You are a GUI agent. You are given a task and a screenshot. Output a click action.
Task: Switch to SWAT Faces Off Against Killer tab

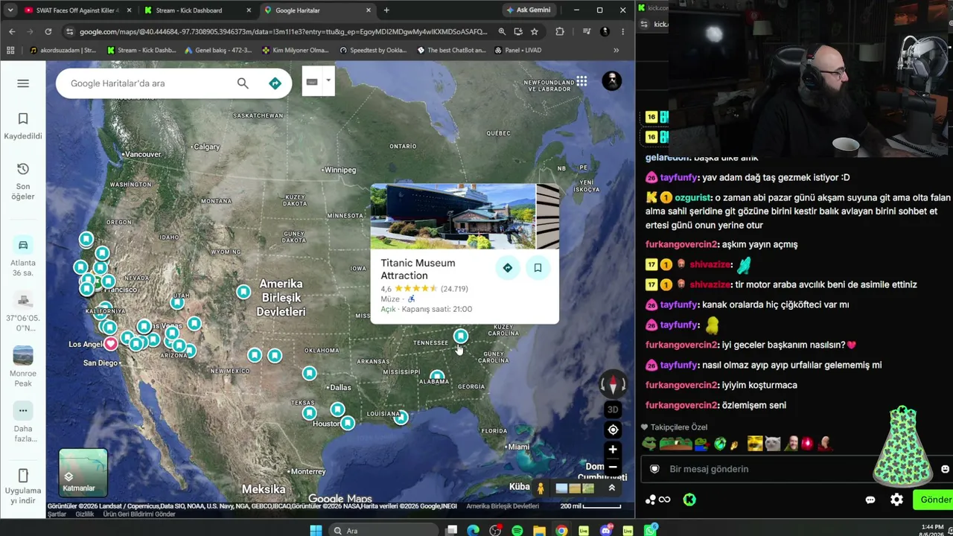pos(77,10)
